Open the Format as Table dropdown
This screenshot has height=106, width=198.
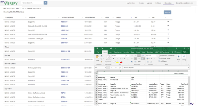pos(165,59)
